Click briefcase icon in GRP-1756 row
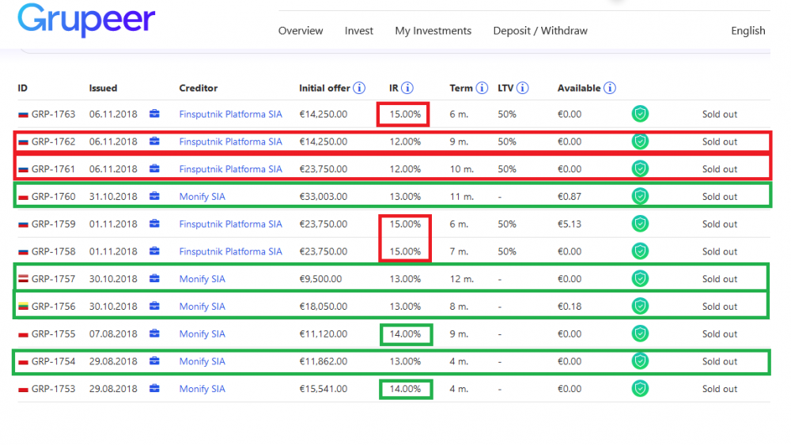This screenshot has width=791, height=445. (x=154, y=307)
